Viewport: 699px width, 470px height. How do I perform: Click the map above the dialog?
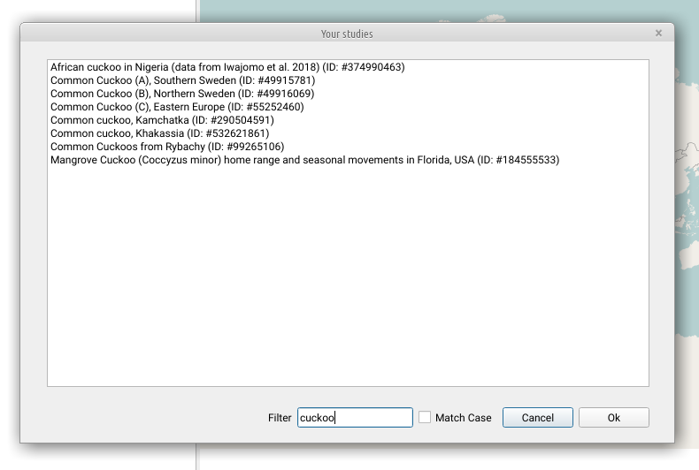pos(442,11)
